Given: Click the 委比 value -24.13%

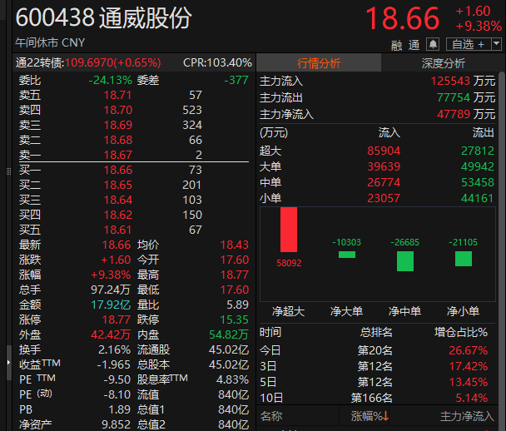Looking at the screenshot, I should (111, 80).
